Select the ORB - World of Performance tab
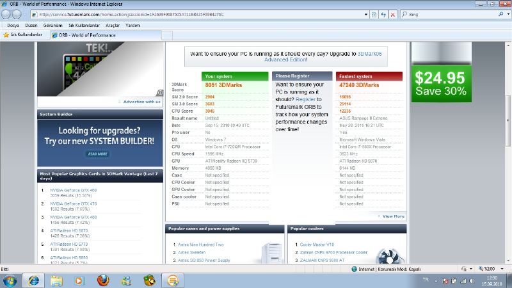The image size is (512, 288). 105,35
